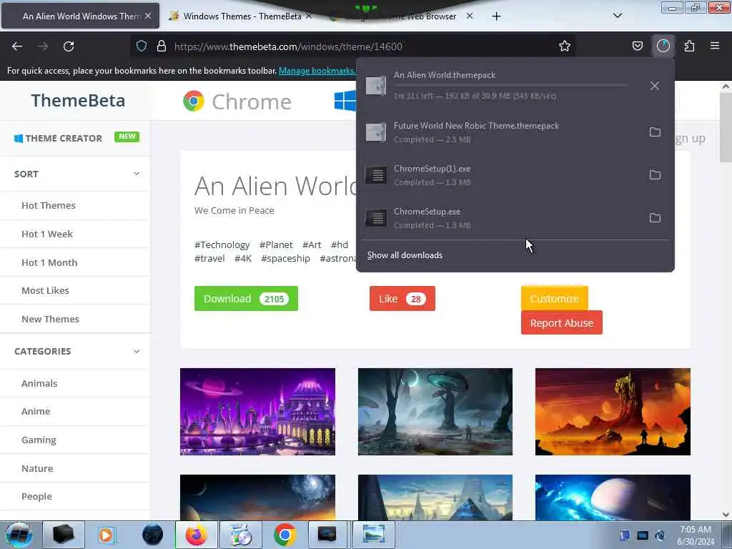Open #travel tag
Image resolution: width=732 pixels, height=549 pixels.
tap(209, 259)
